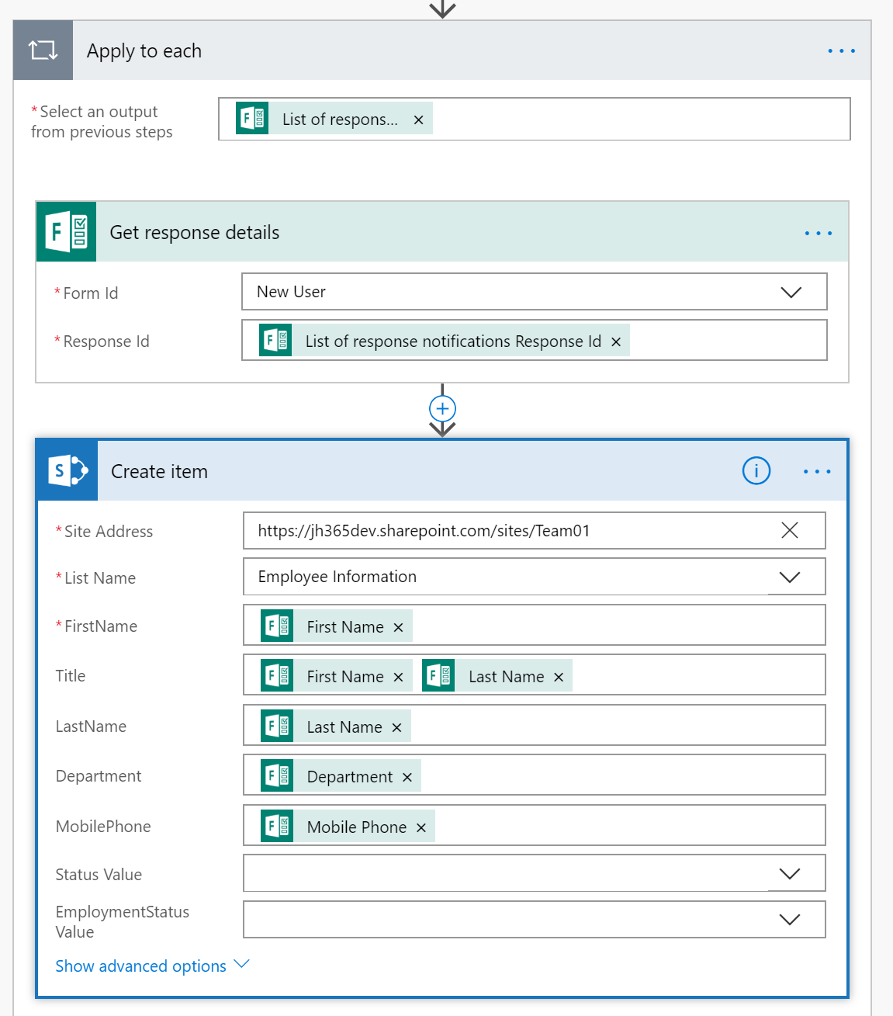Open the Status Value dropdown
Screen dimensions: 893x1016
(789, 874)
